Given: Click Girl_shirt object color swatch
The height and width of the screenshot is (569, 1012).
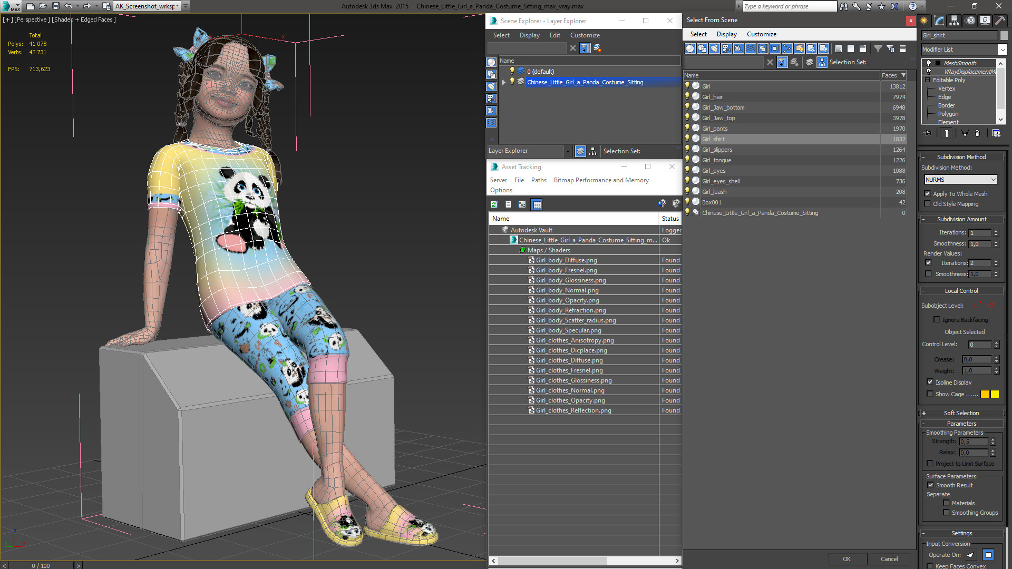Looking at the screenshot, I should click(x=1004, y=35).
